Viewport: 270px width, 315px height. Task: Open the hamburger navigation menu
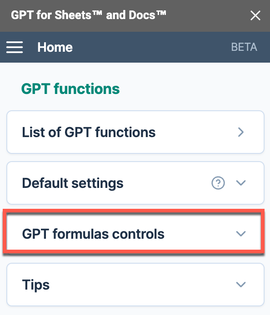click(15, 47)
